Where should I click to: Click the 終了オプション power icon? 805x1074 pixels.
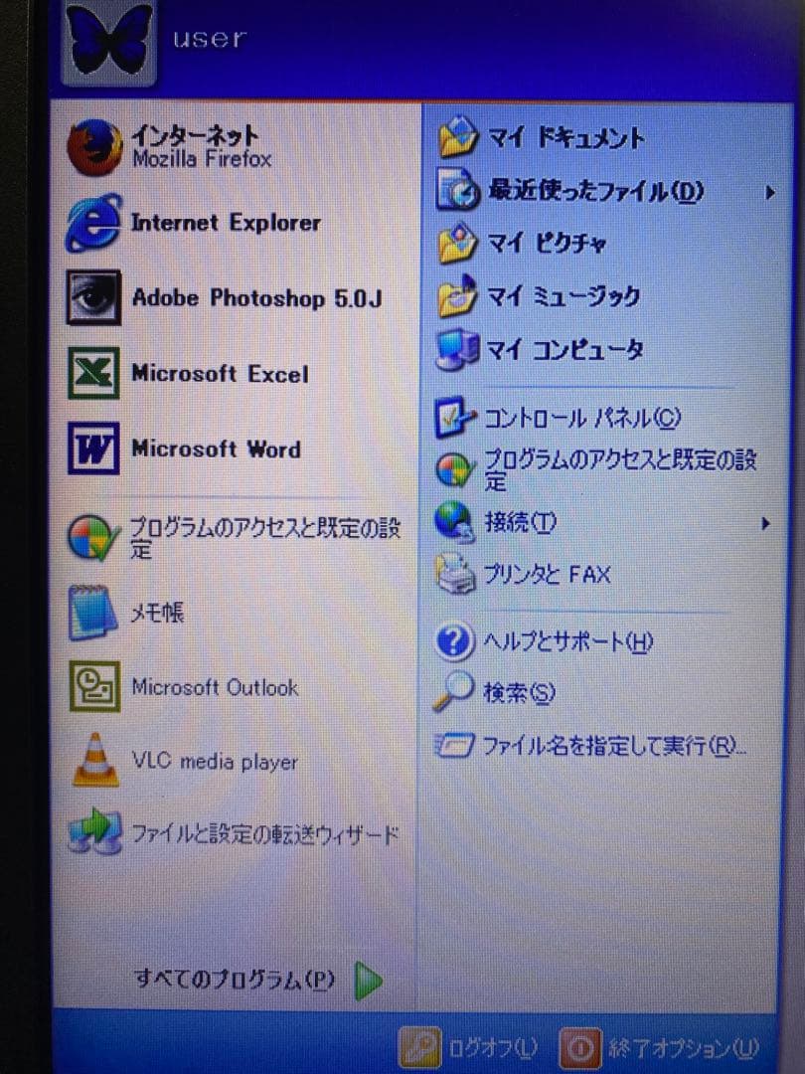click(580, 1048)
